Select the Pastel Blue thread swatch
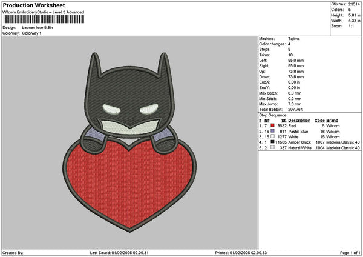Screen dimensions: 363x257 coord(272,131)
